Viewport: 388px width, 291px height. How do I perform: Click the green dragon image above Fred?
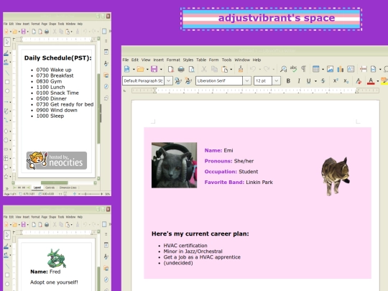coord(57,259)
